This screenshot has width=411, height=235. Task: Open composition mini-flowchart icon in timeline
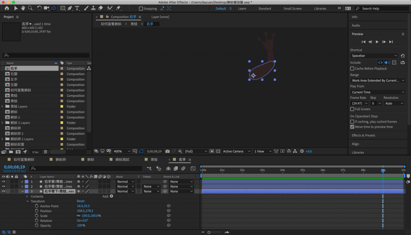click(x=149, y=168)
